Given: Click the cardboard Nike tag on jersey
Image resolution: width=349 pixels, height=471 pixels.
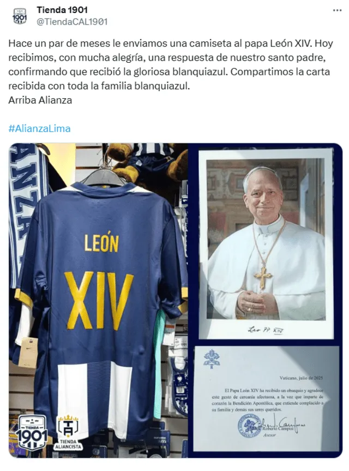Looking at the screenshot, I should click(x=28, y=351).
